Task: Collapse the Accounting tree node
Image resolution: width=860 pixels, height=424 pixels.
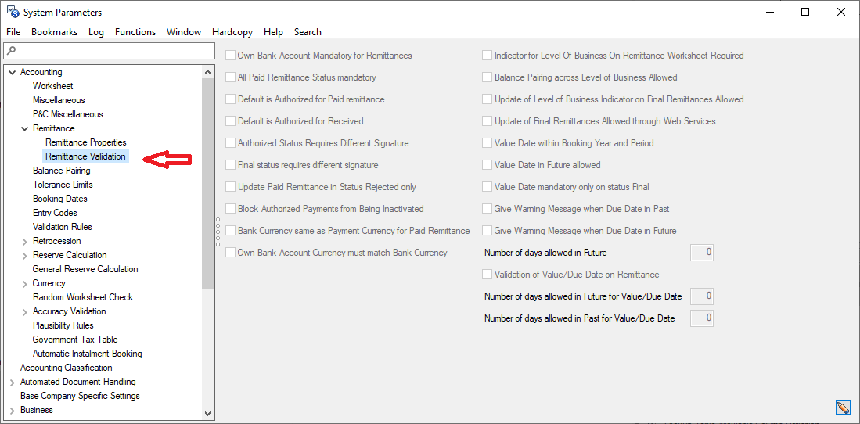Action: tap(12, 72)
